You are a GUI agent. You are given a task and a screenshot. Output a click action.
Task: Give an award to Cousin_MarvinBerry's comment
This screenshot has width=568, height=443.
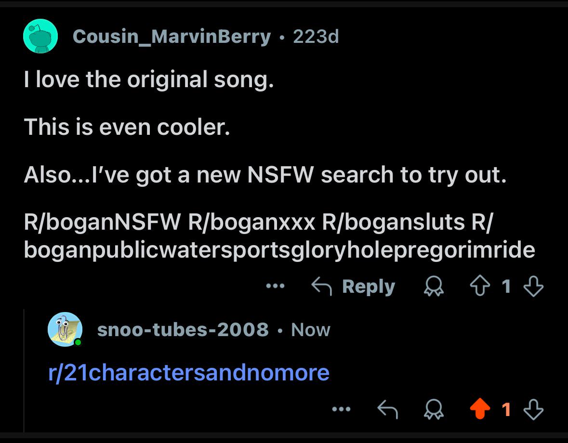434,287
